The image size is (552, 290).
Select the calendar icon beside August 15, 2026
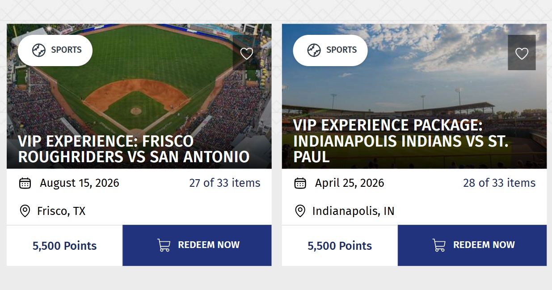click(24, 183)
